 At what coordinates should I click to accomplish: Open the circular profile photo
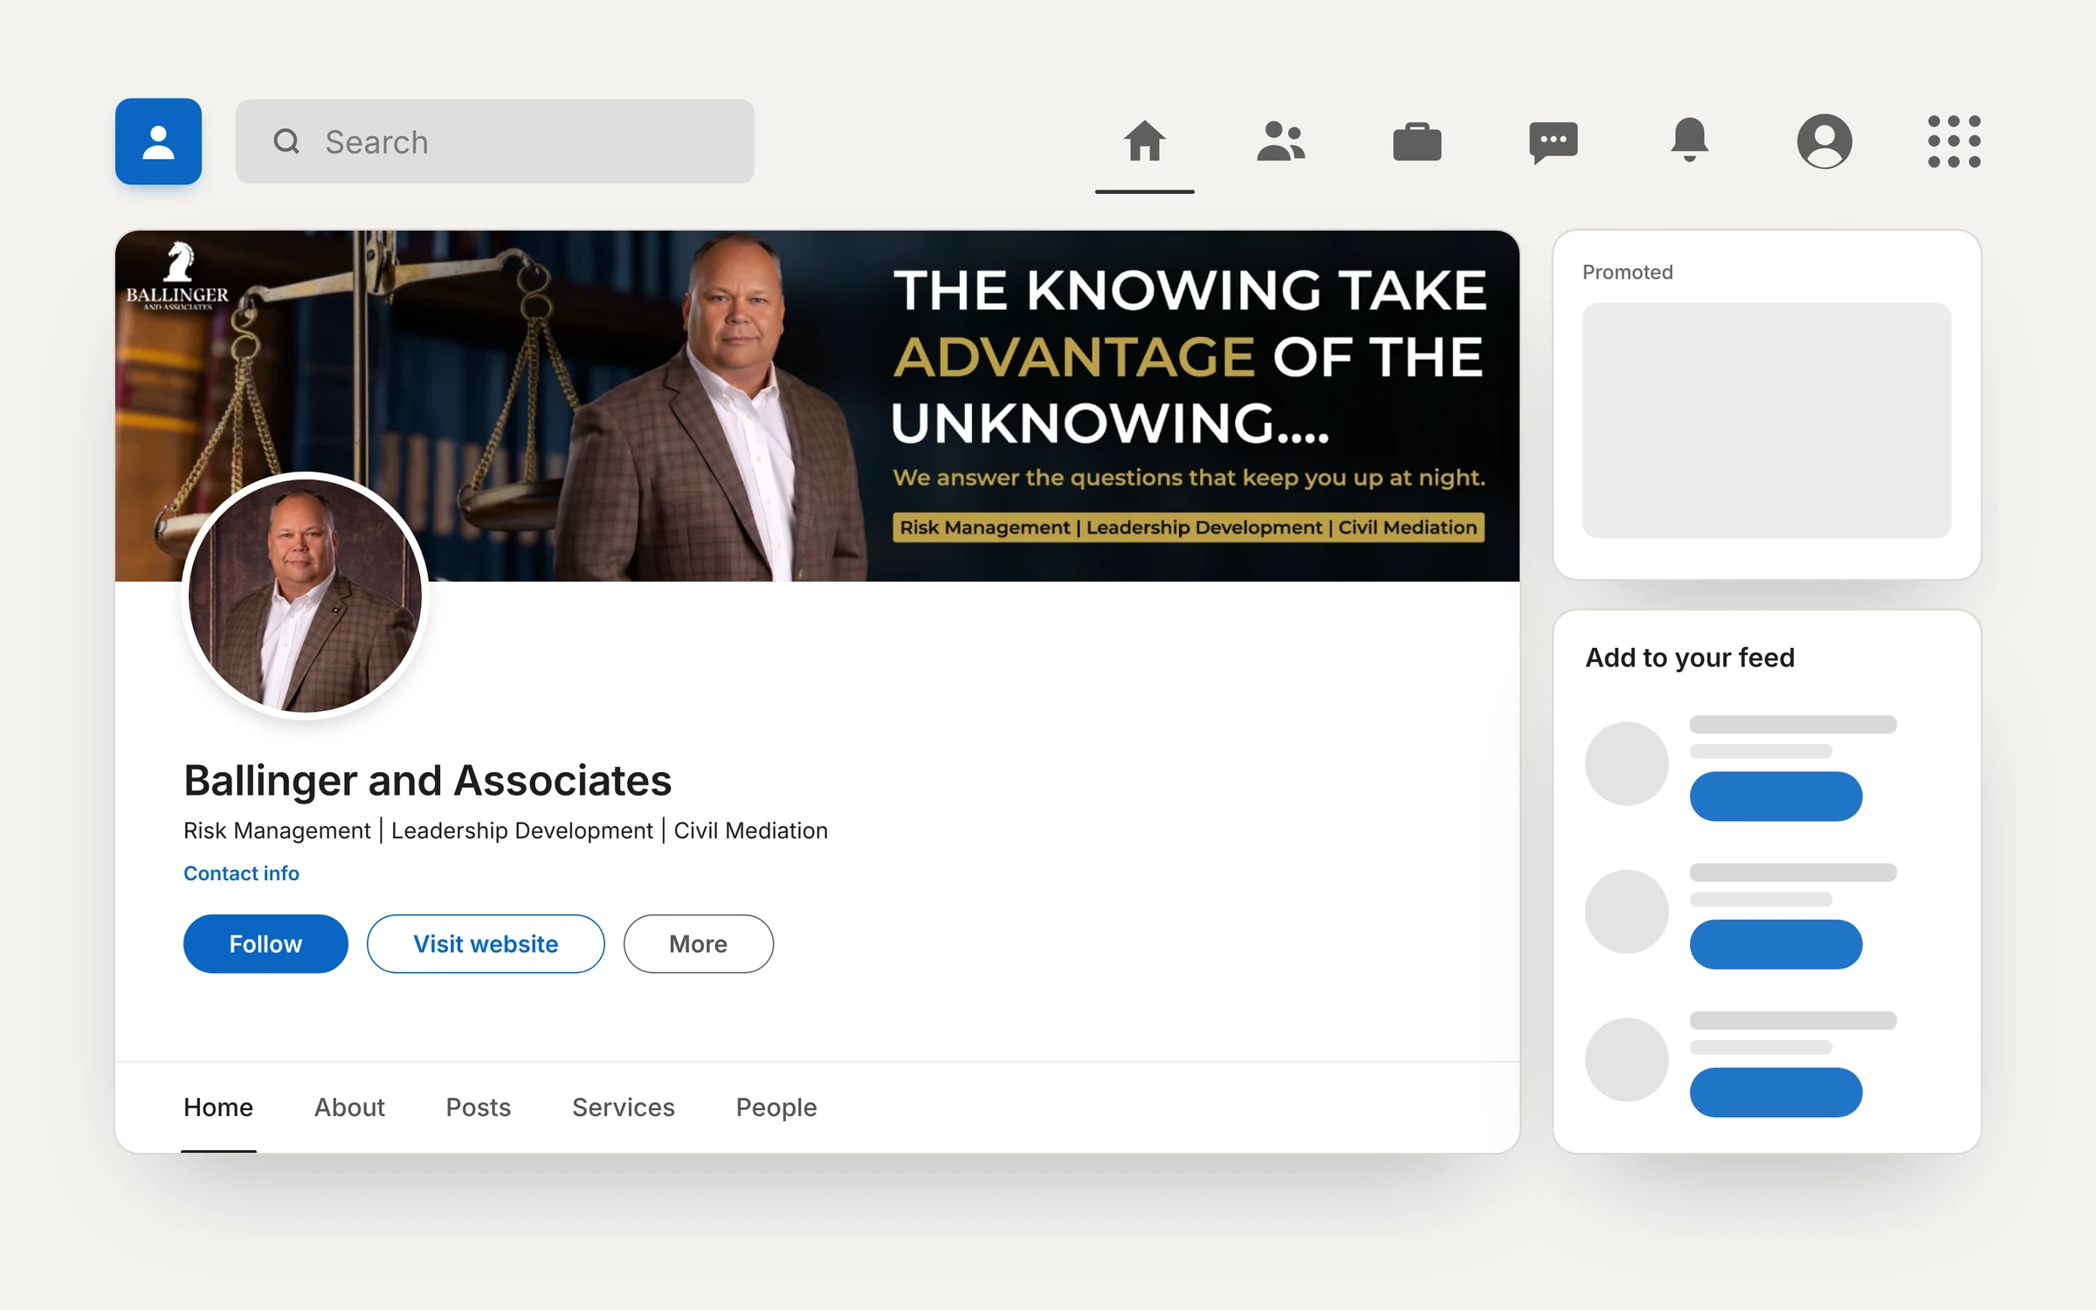point(305,596)
